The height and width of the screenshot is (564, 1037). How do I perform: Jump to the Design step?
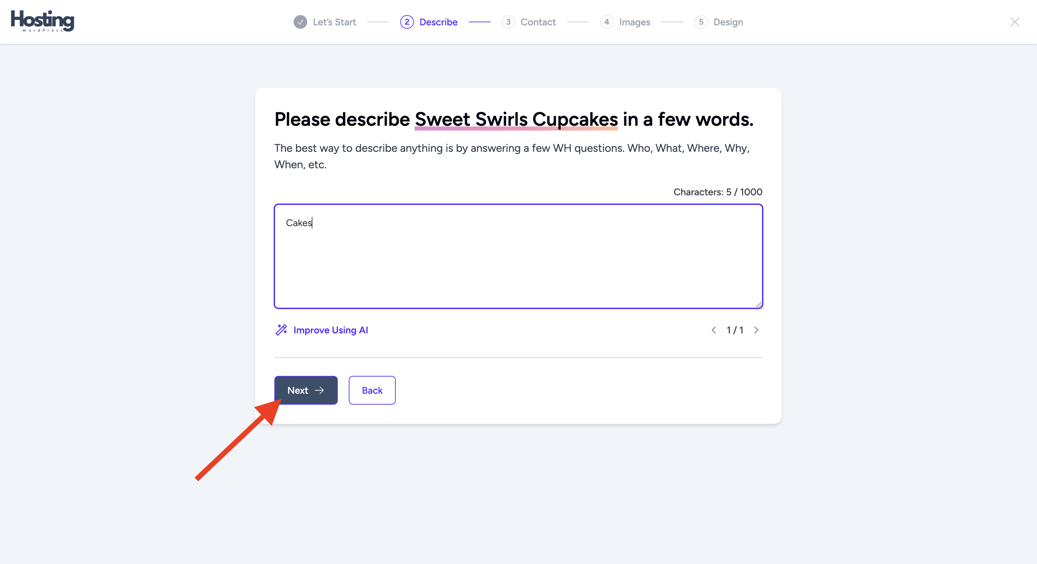coord(728,22)
